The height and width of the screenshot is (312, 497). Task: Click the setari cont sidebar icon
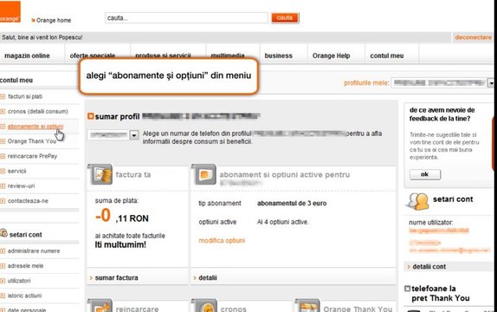[x=3, y=233]
